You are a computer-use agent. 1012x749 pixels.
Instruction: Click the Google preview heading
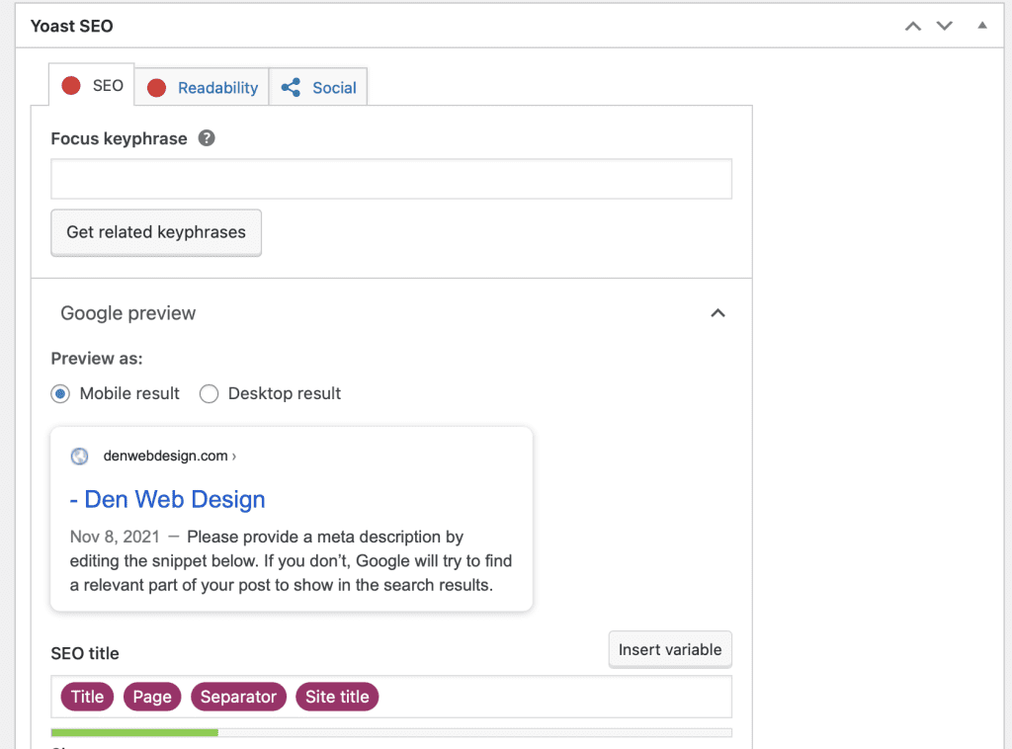point(127,313)
